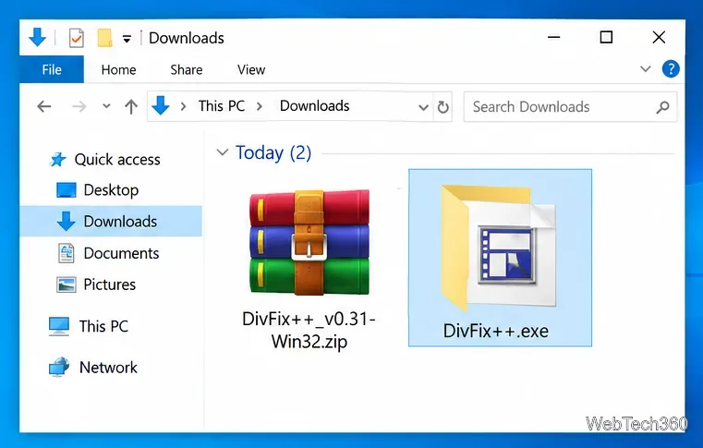Screen dimensions: 703x448
Task: Click the DivFix++.exe file name label
Action: point(495,331)
